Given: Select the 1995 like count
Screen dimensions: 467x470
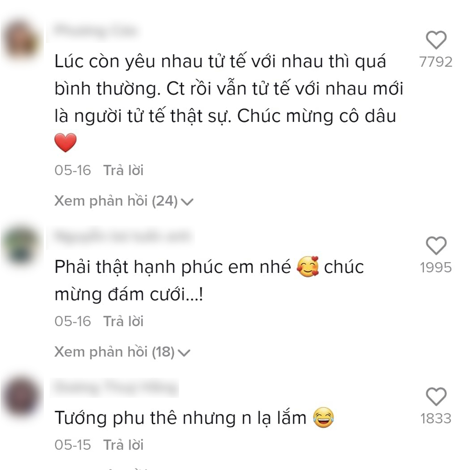Looking at the screenshot, I should pos(436,268).
